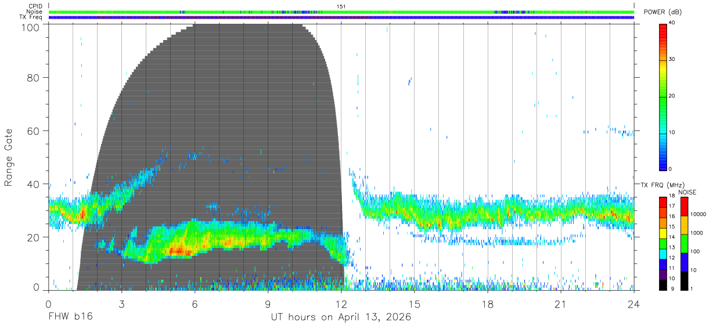The image size is (713, 329).
Task: Click the 11 label on TX FRQ legend
Action: click(672, 269)
